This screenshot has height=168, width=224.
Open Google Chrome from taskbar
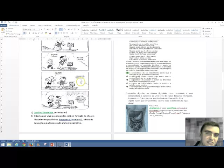tap(24, 145)
